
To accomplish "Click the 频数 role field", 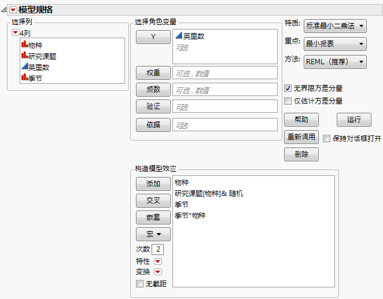I will click(x=225, y=89).
